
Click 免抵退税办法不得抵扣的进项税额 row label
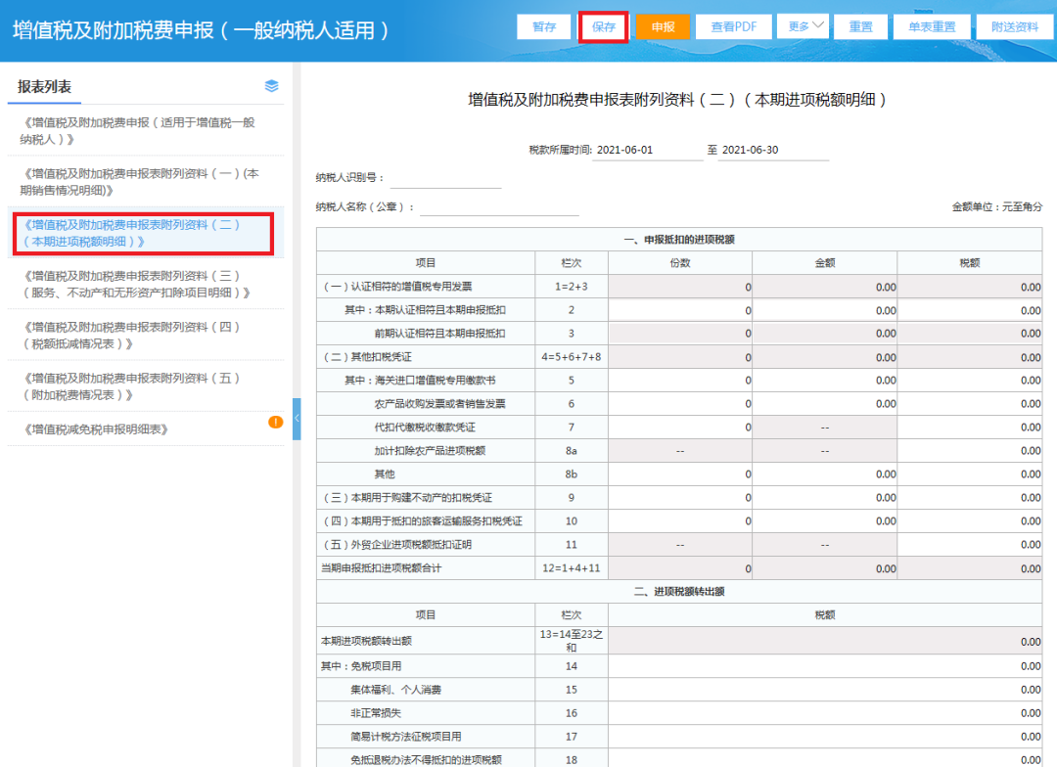426,759
